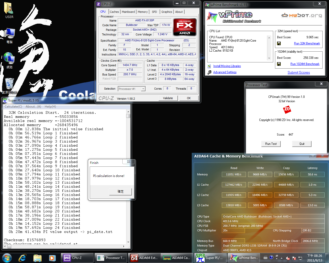Open the Computer desktop icon
The width and height of the screenshot is (329, 263).
(x=9, y=36)
